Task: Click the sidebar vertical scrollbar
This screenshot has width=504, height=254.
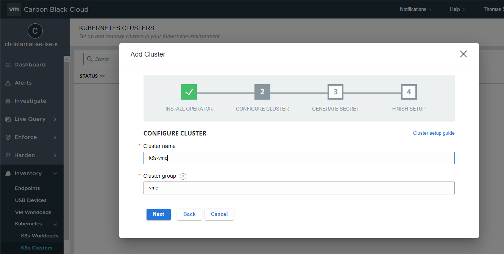Action: tap(67, 151)
